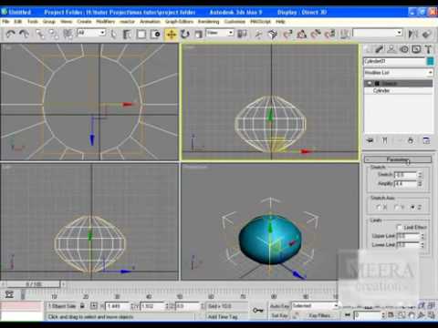Open Configure Modifier Sets icon
This screenshot has height=328, width=438.
click(x=426, y=140)
